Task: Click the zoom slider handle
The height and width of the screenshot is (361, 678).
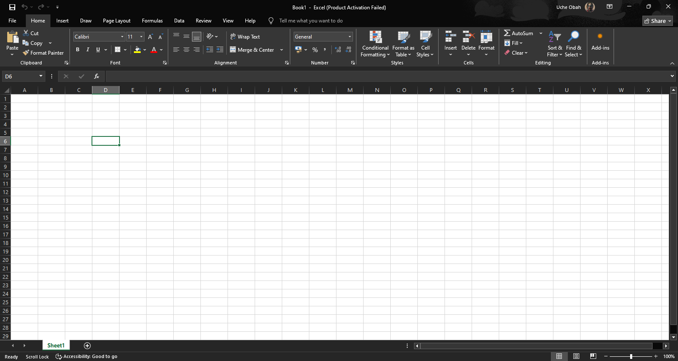Action: point(631,356)
